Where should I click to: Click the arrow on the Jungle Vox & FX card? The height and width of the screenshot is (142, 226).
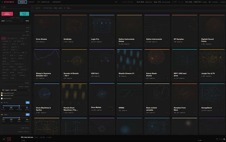[222, 76]
